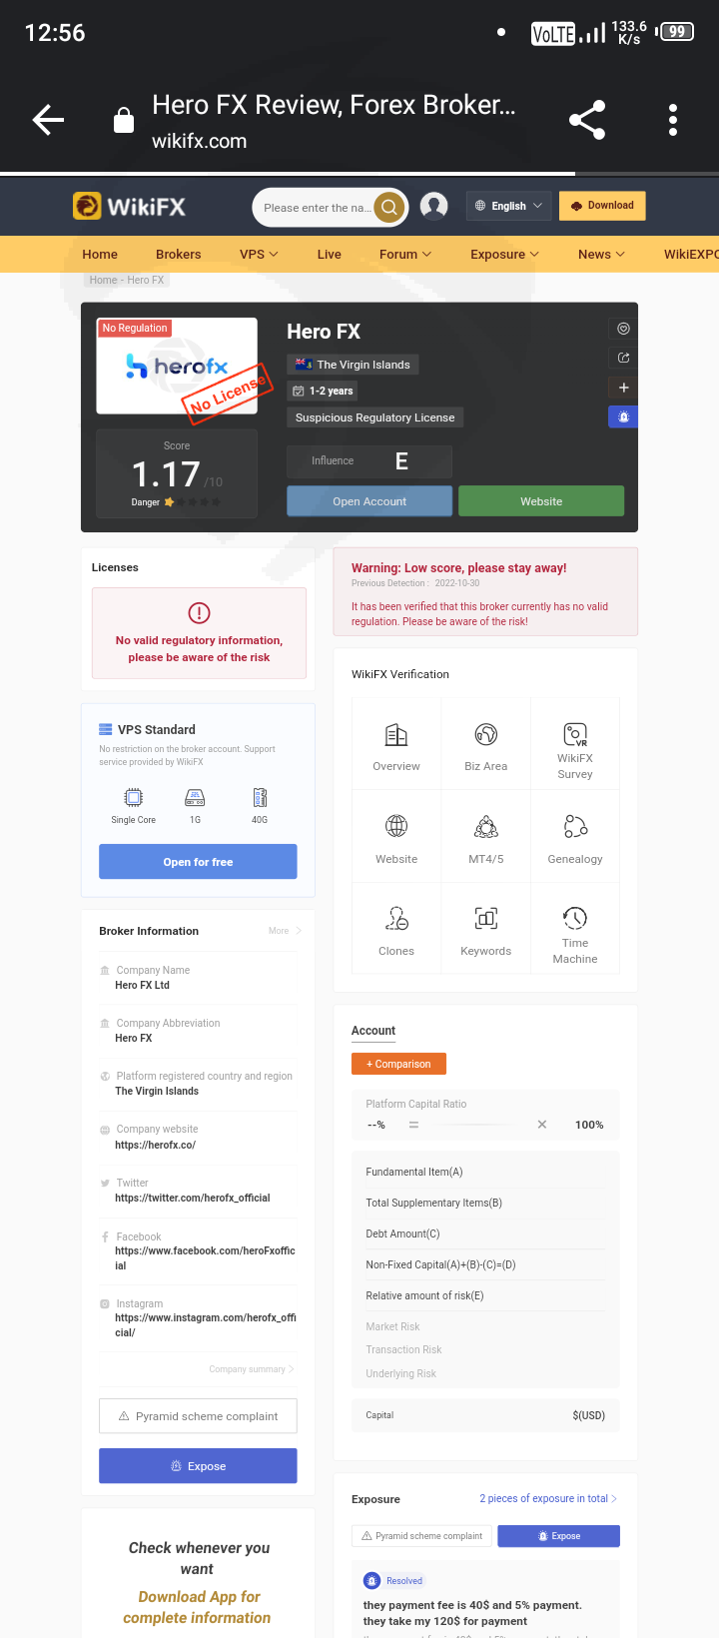Click the blue Open Account button
The width and height of the screenshot is (719, 1638).
[x=369, y=501]
